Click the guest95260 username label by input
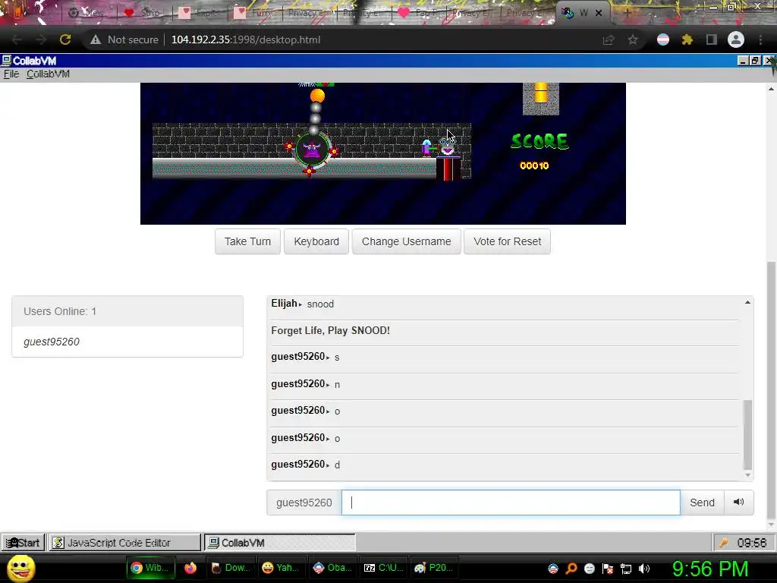 304,503
